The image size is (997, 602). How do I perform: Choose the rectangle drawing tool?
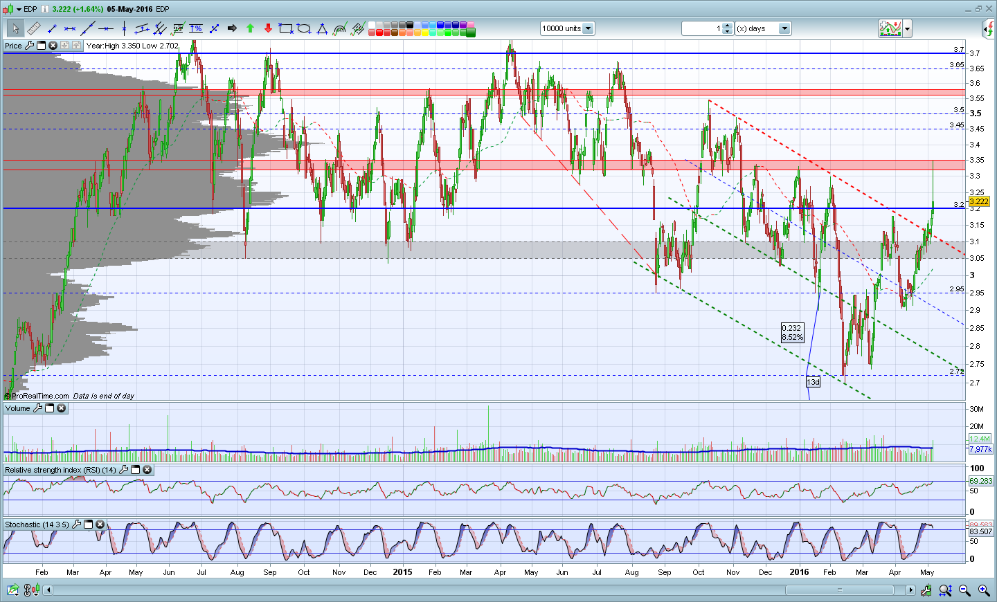tap(285, 28)
